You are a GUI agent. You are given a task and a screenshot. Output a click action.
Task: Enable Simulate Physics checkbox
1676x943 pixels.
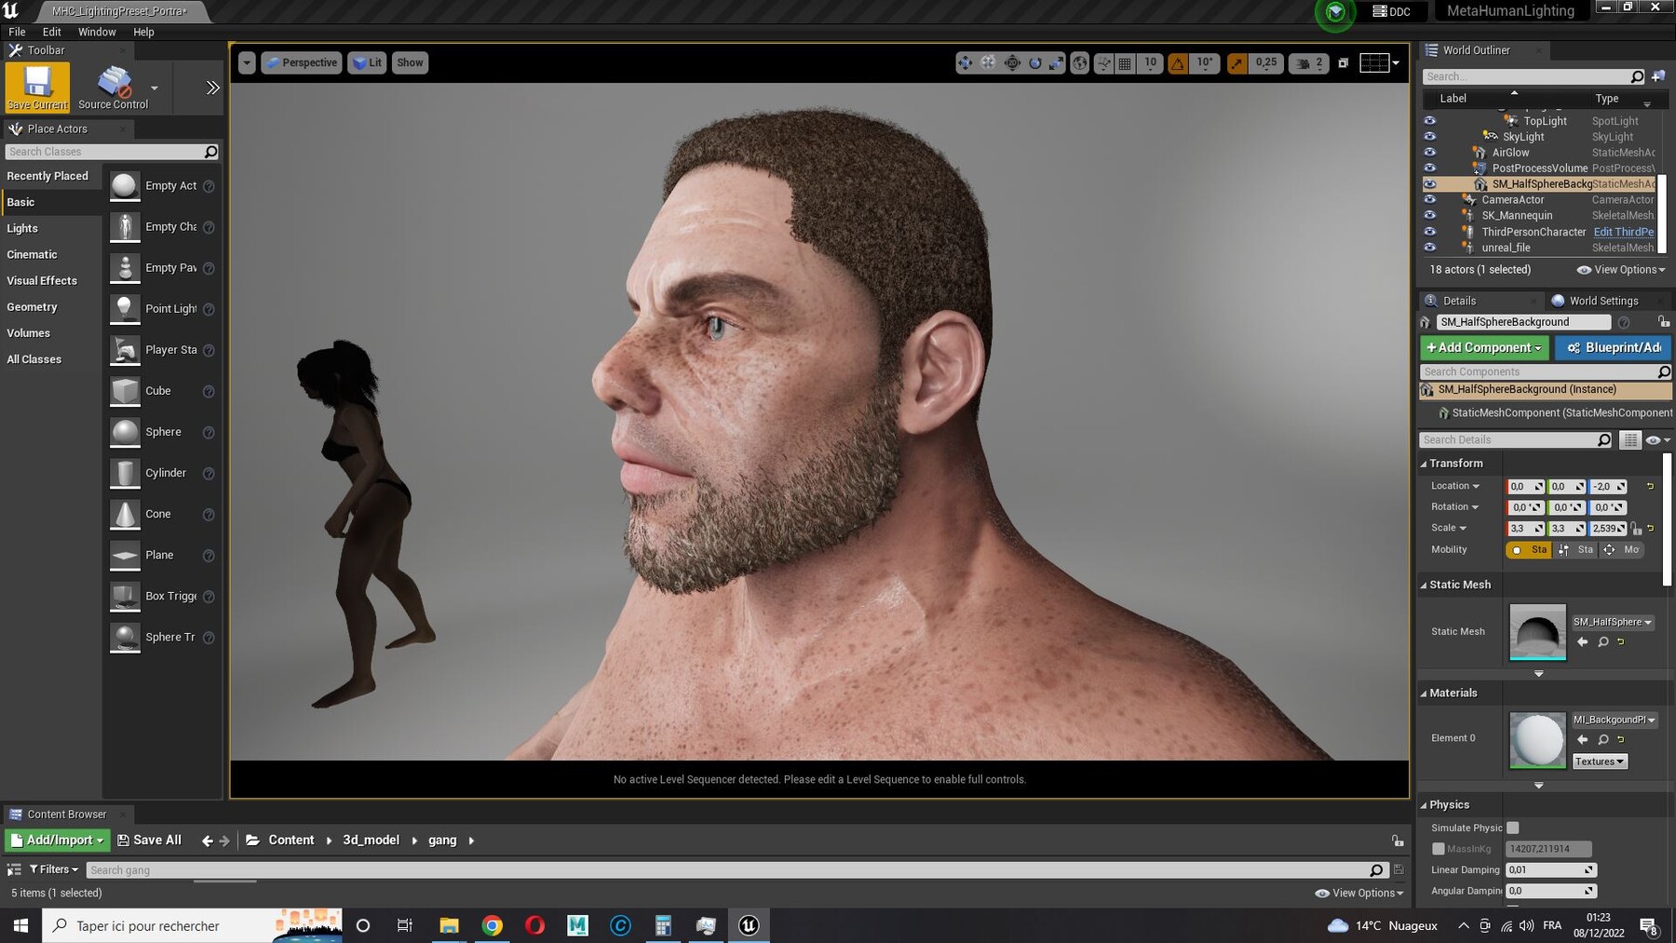1513,828
